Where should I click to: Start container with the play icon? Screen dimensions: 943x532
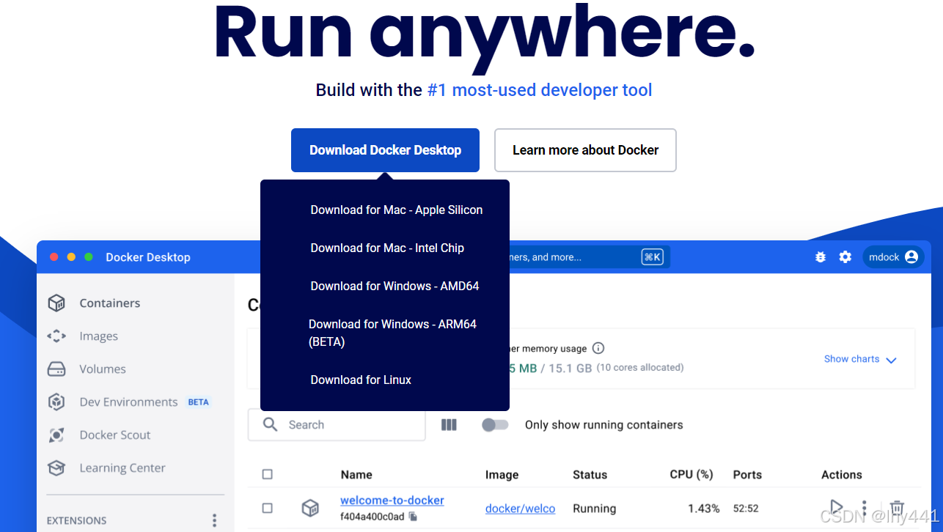(836, 507)
